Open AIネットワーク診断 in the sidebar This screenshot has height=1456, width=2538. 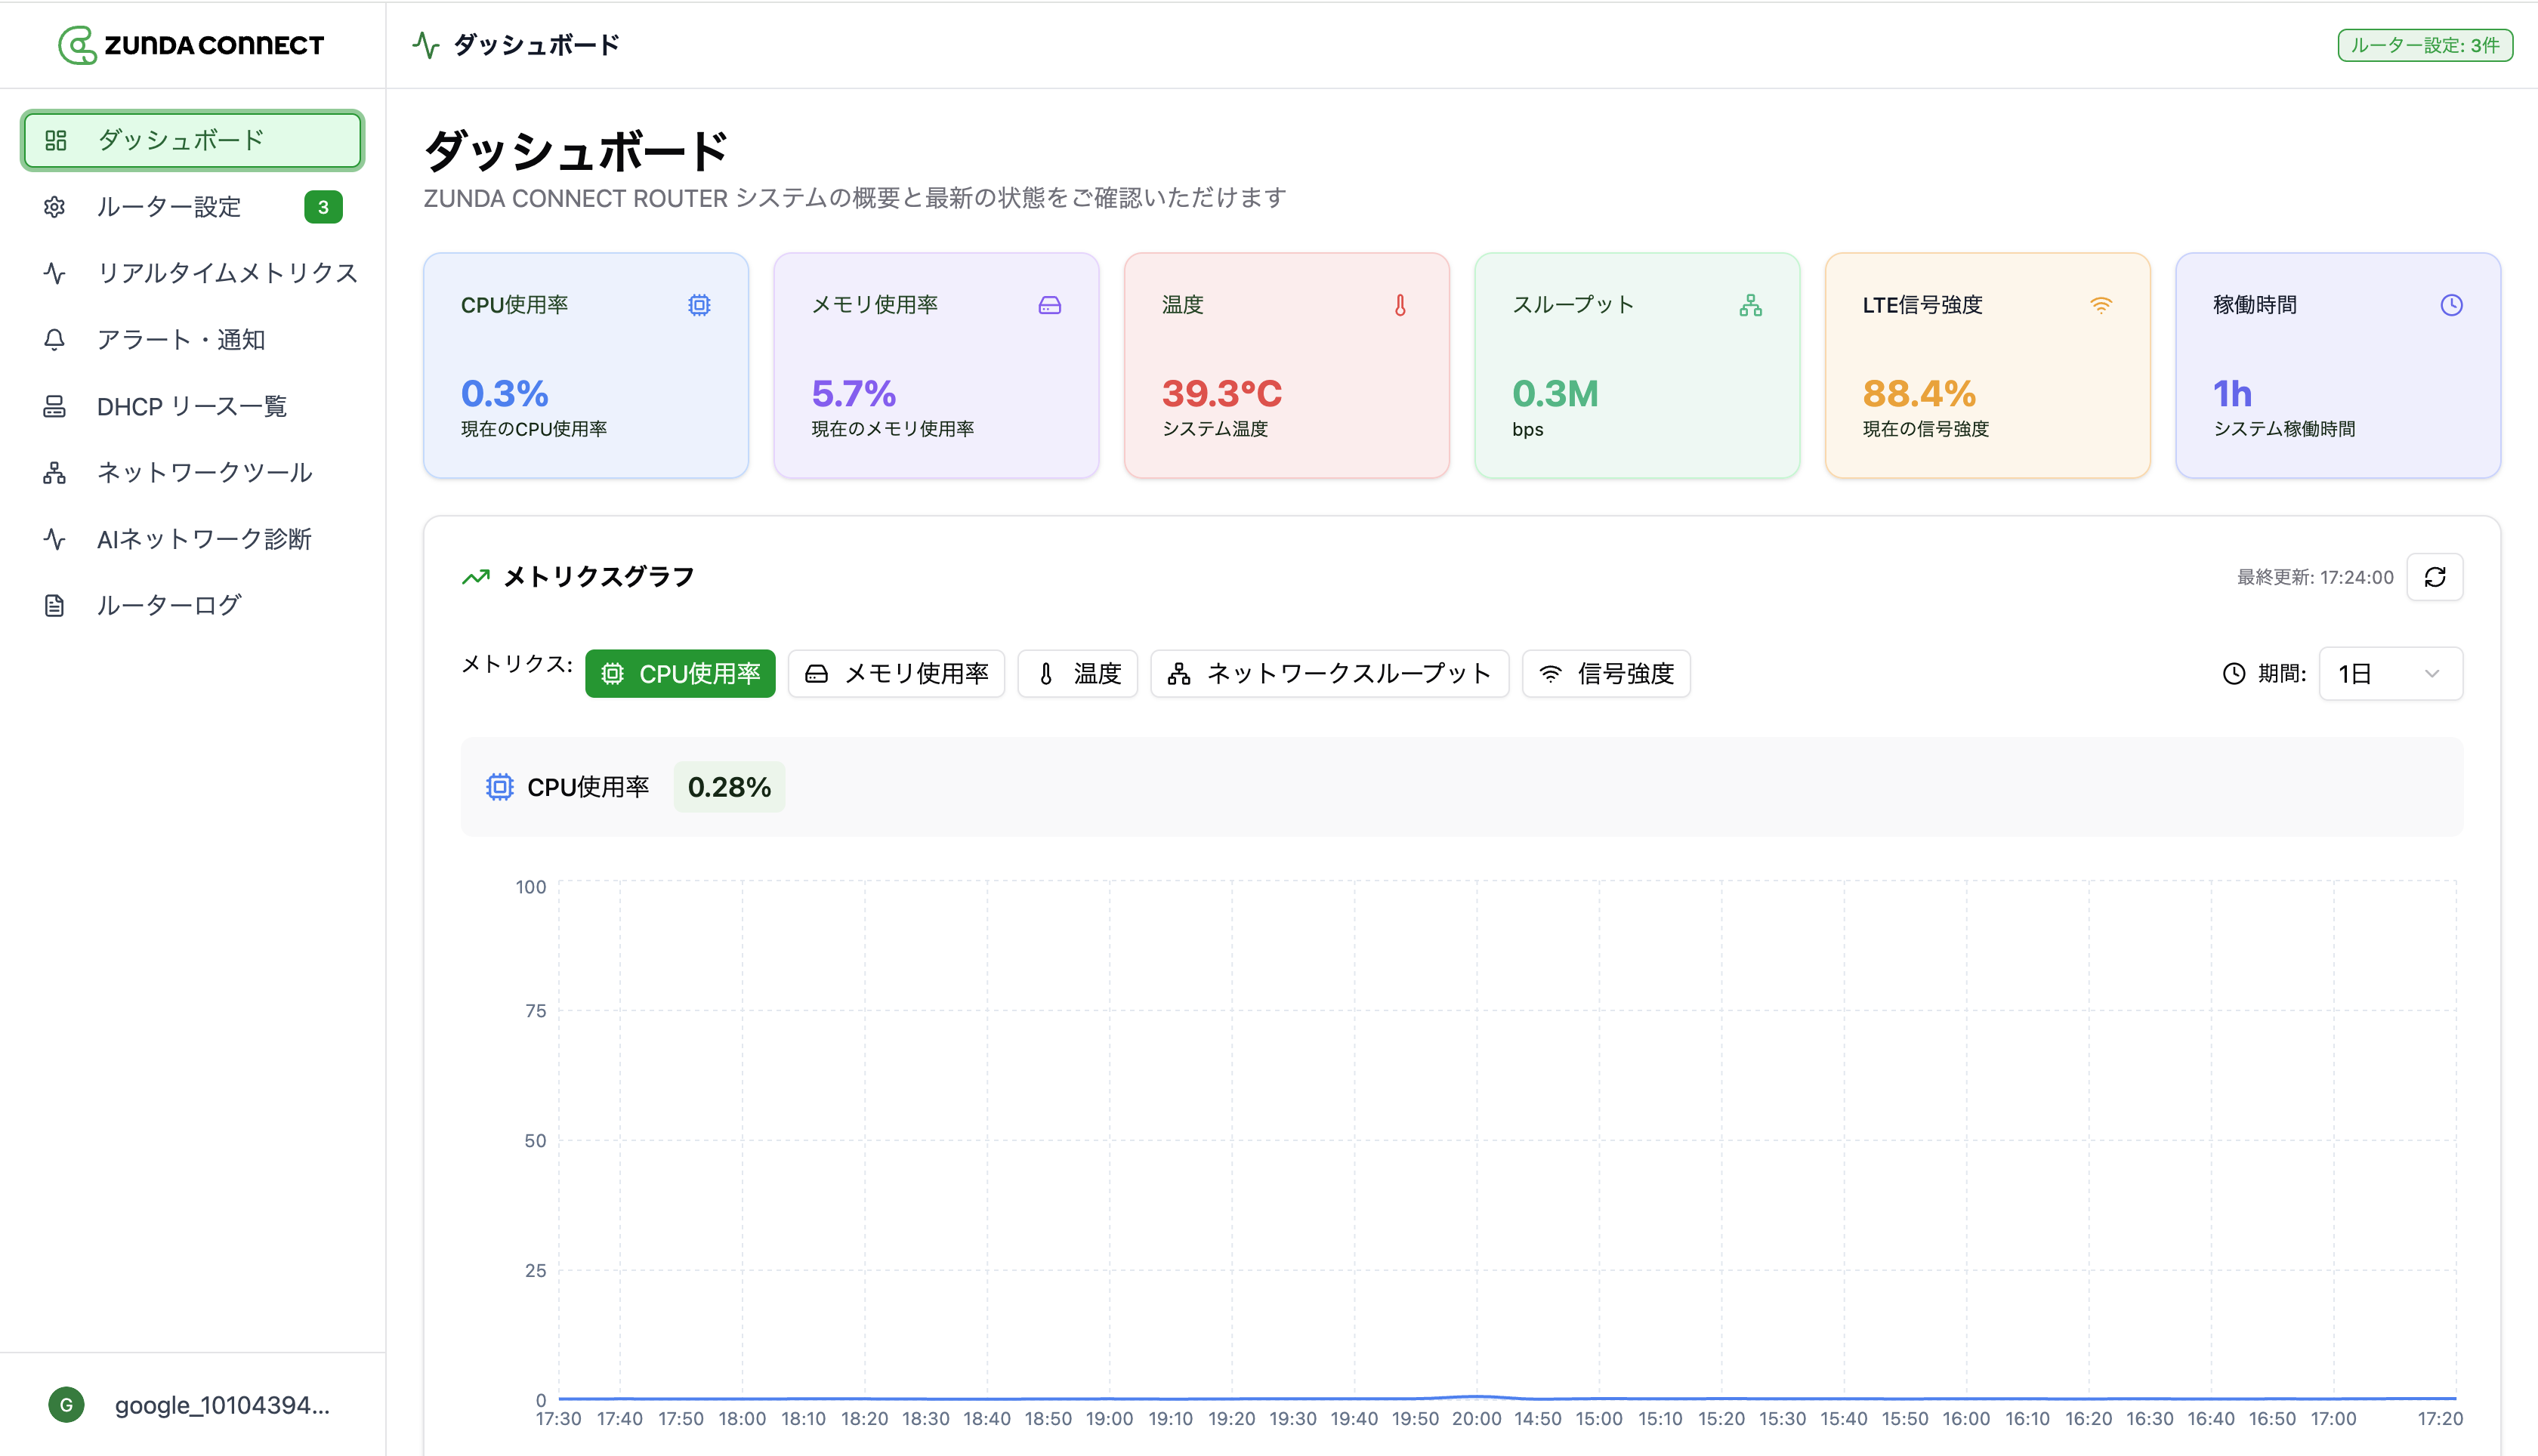click(x=193, y=539)
